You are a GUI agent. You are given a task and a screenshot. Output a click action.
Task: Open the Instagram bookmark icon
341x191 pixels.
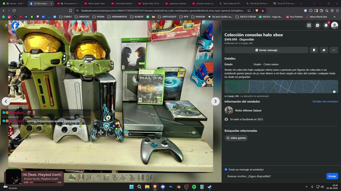9,17
